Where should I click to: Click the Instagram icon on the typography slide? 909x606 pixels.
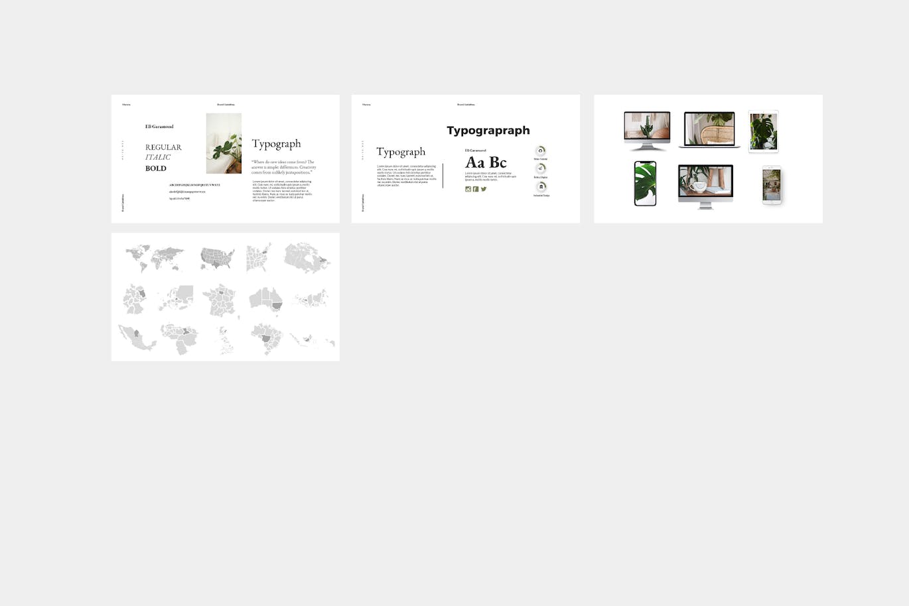(468, 189)
